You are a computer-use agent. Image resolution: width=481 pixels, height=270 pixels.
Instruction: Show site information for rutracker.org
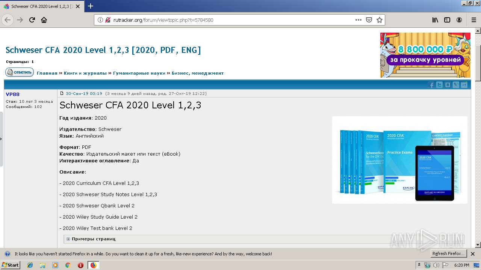100,20
